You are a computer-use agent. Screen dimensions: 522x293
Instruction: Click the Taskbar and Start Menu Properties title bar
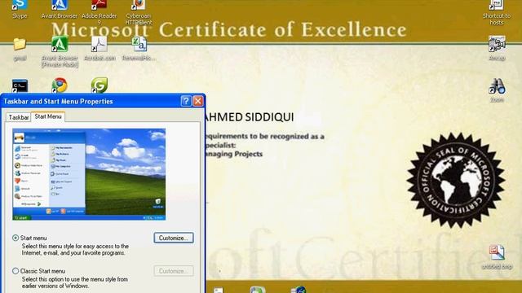(90, 101)
